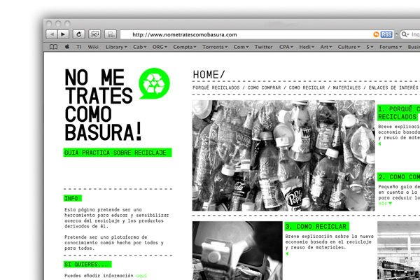Viewport: 420px width, 280px height.
Task: Click the recycling bin photo thumbnail
Action: tap(237, 251)
